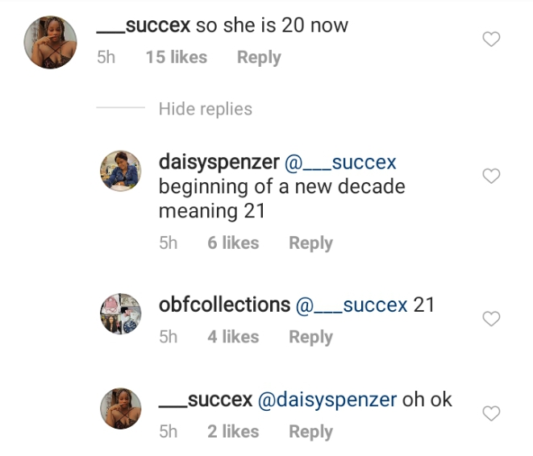Reply to obfcollections' comment
Viewport: 533px width, 456px height.
click(310, 337)
